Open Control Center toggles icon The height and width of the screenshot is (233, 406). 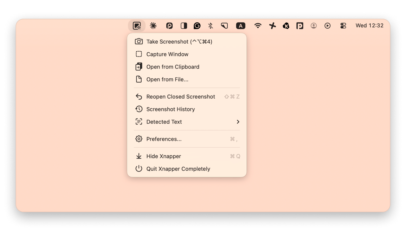(343, 26)
